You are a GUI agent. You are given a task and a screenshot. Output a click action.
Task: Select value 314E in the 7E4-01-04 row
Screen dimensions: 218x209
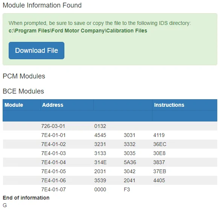click(x=101, y=162)
